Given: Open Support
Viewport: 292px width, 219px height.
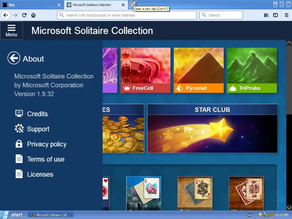Looking at the screenshot, I should (38, 129).
